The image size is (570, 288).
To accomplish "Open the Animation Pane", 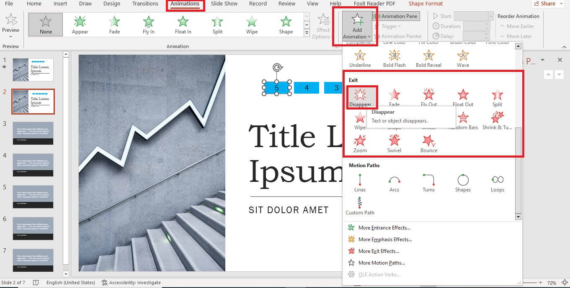I will pyautogui.click(x=396, y=16).
